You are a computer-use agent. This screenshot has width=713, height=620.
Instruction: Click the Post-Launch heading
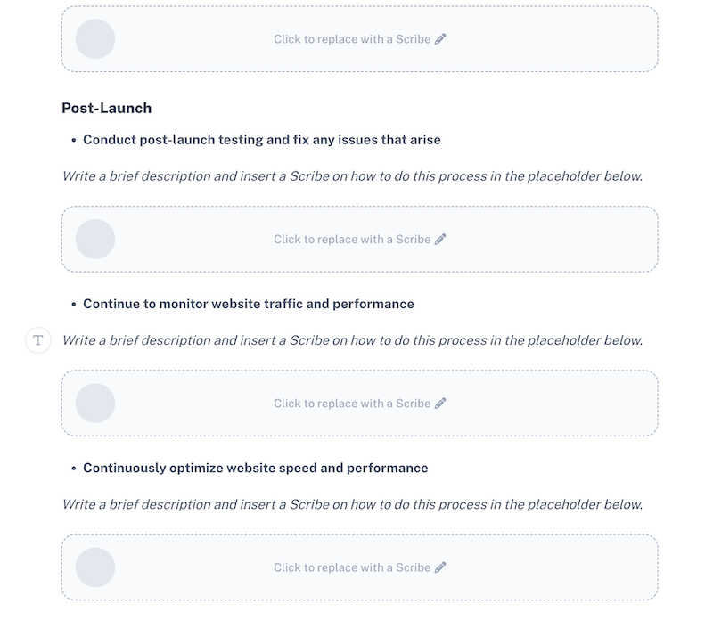pos(107,108)
